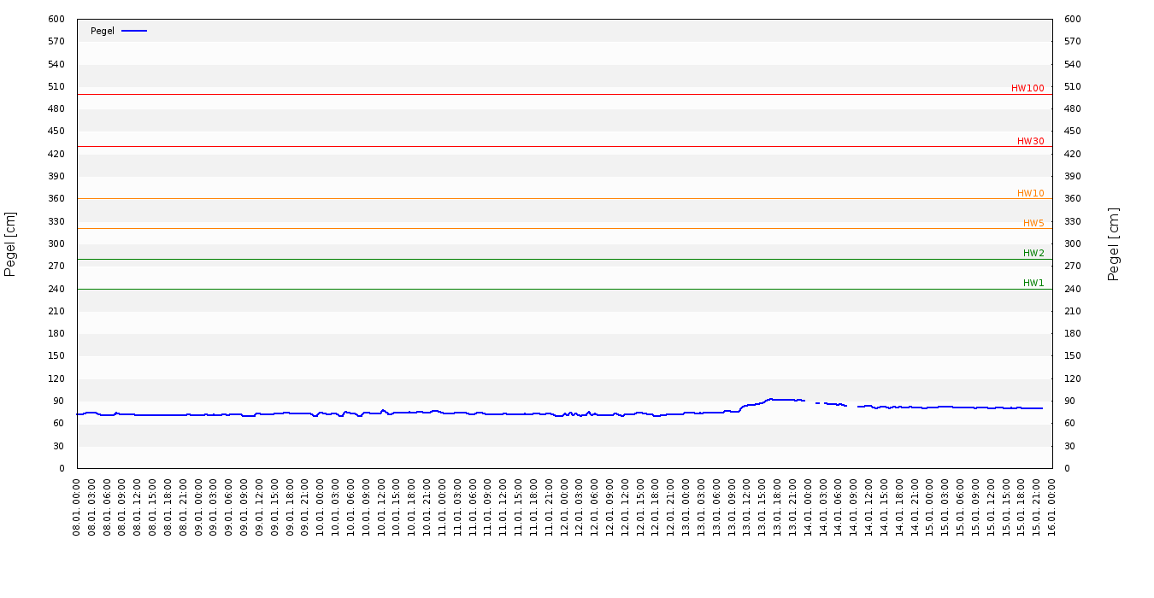Click the Pegel curve peak on 13.01.

(x=771, y=399)
